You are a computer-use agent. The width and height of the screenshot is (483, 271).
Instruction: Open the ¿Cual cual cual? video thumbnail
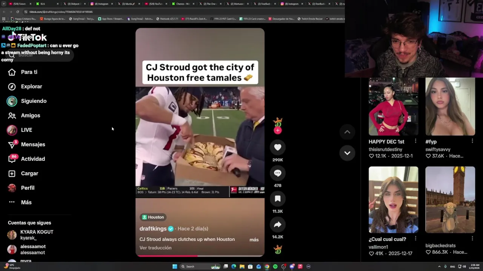(393, 200)
